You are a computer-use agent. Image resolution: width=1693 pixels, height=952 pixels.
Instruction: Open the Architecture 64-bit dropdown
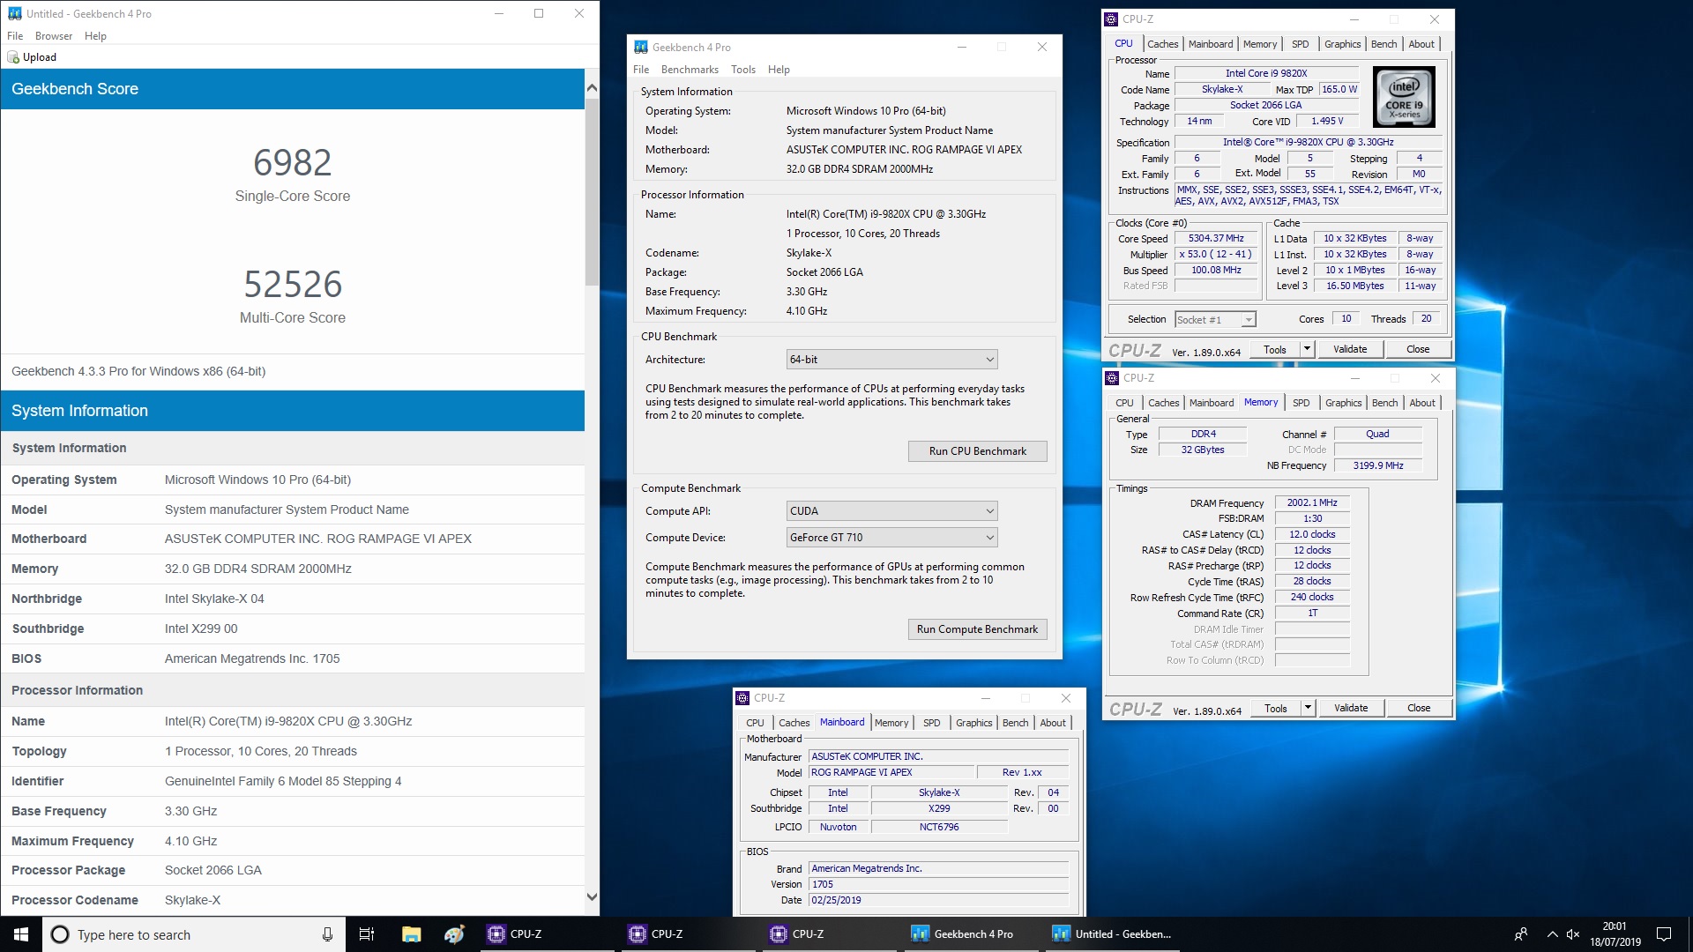pyautogui.click(x=891, y=360)
